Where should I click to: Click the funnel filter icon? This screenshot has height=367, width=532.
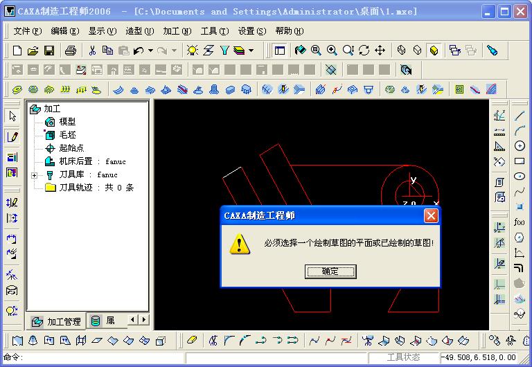pos(224,51)
